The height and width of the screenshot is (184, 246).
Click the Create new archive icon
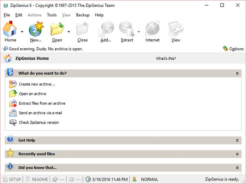(x=13, y=84)
